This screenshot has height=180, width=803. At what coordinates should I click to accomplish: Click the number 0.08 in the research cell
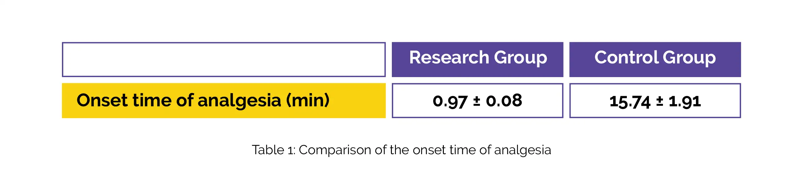pos(504,101)
